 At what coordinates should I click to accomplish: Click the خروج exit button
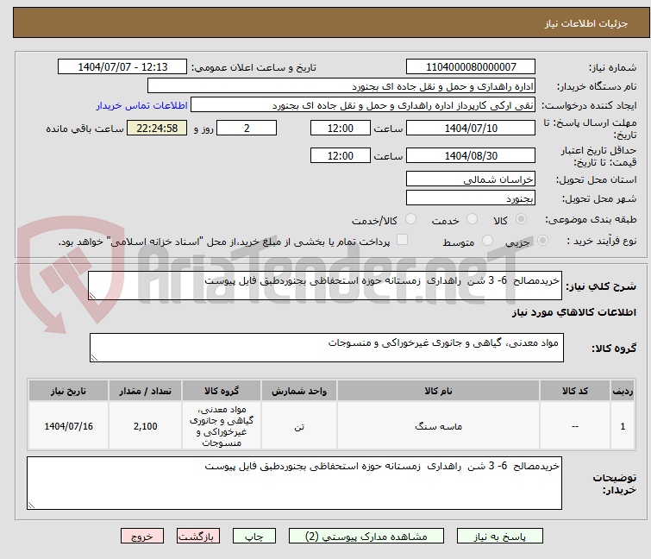pos(142,537)
